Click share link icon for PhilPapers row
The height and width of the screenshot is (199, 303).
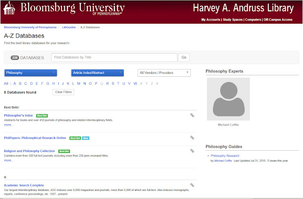pos(192,138)
